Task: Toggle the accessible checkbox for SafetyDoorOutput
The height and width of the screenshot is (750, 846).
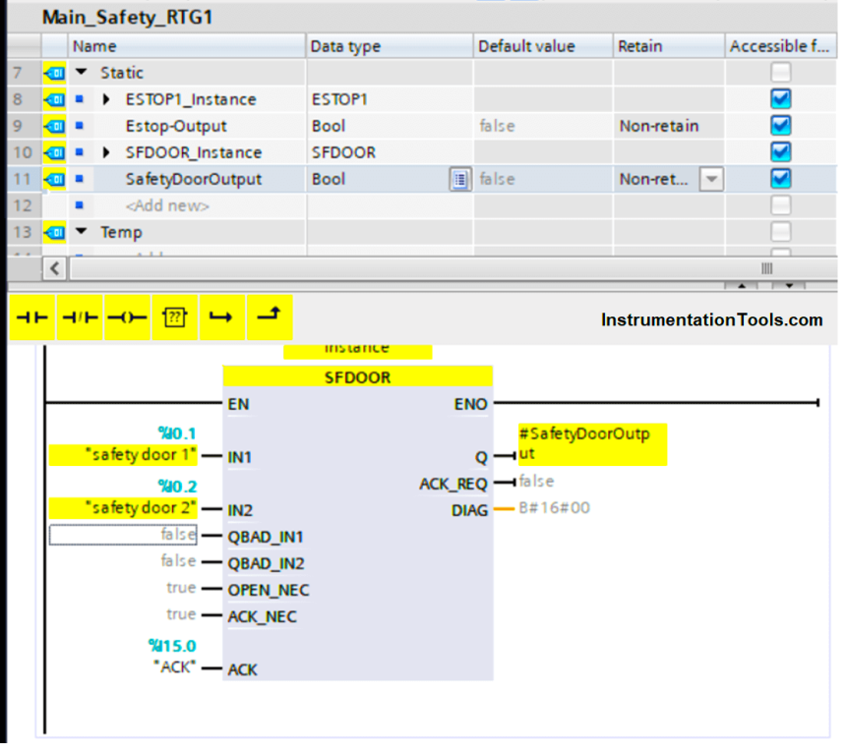Action: (x=781, y=179)
